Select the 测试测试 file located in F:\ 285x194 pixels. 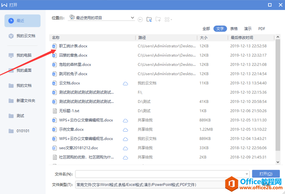pos(86,92)
